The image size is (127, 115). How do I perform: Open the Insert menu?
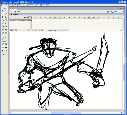pos(14,5)
